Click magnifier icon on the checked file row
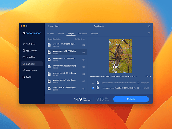The image size is (172, 129). pos(138,88)
